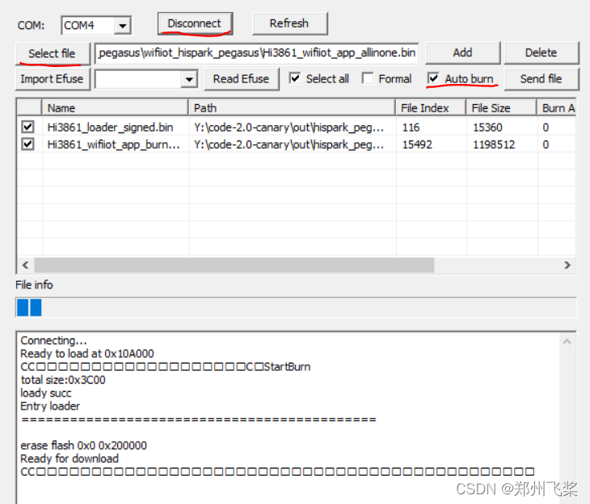Click the 'total size:0x3C00' log line
590x504 pixels.
pyautogui.click(x=63, y=380)
